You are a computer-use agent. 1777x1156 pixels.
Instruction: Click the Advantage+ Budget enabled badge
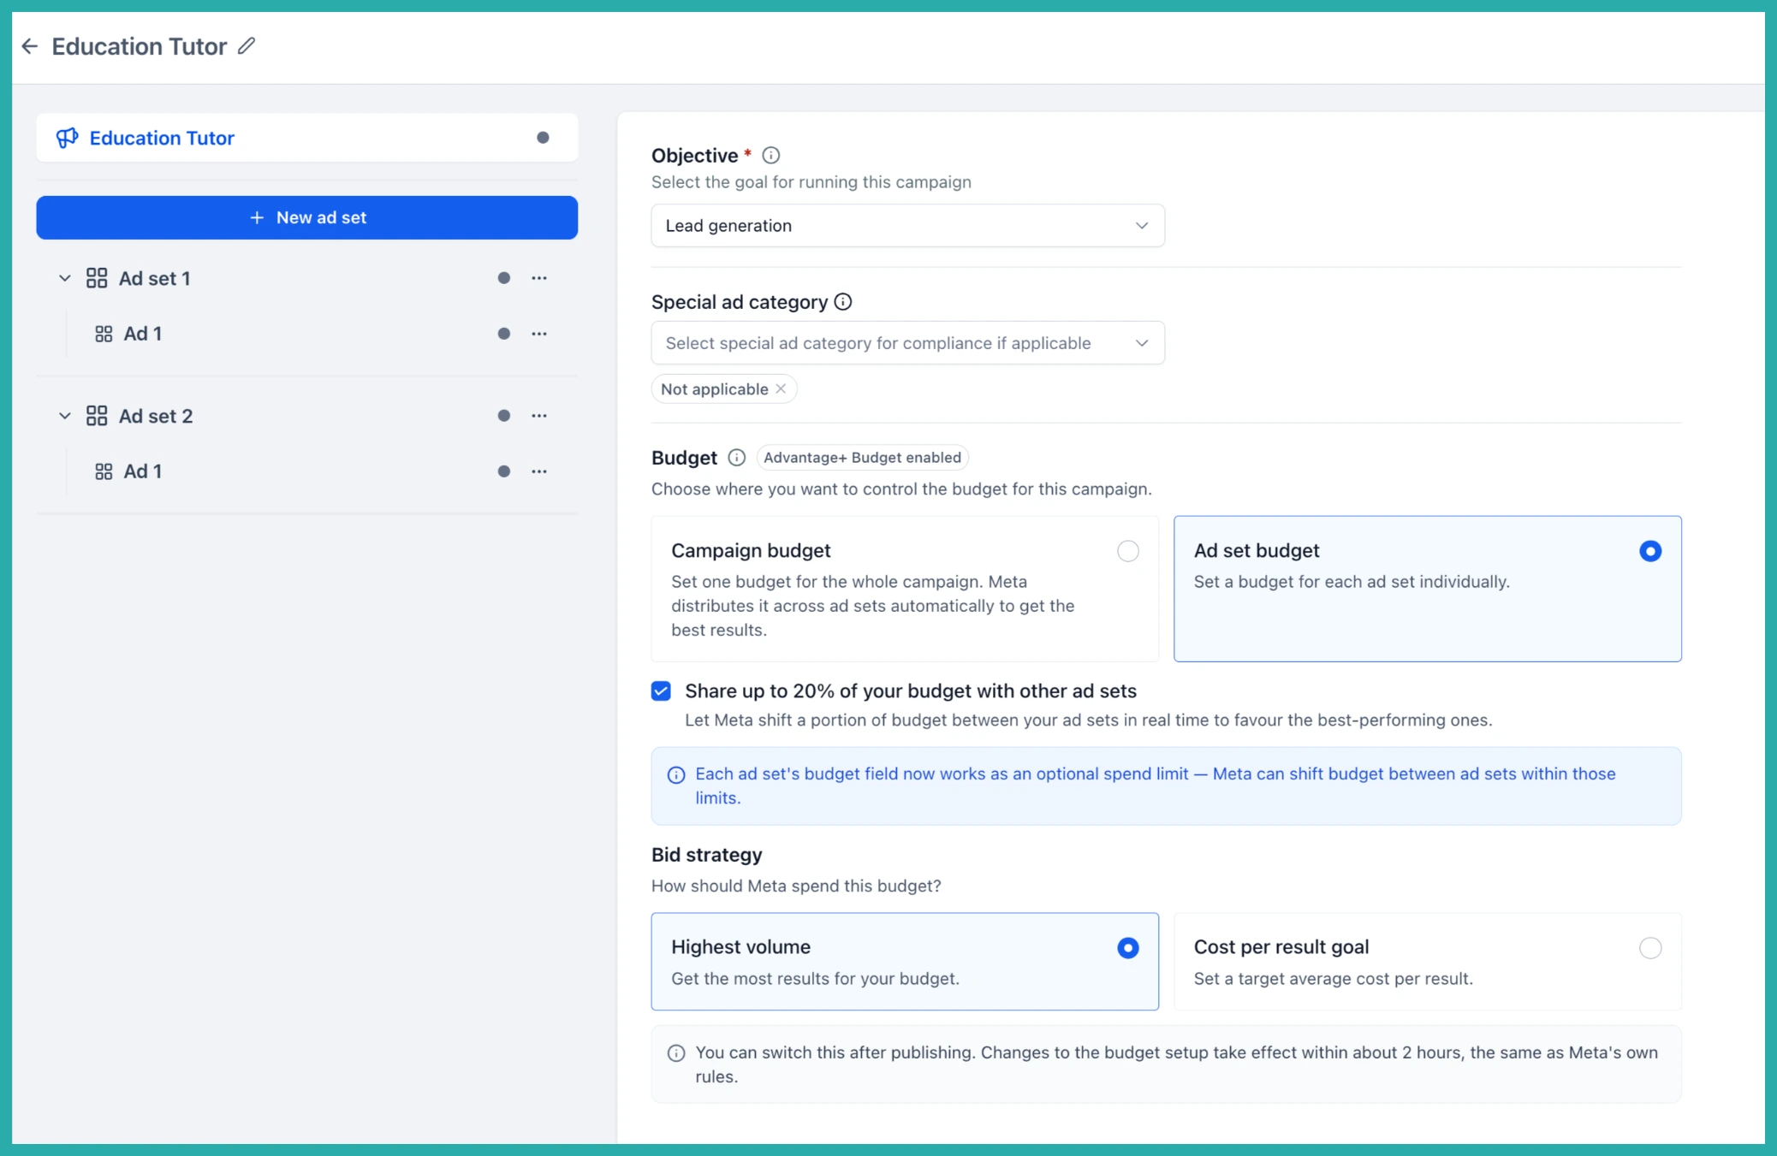(x=862, y=458)
